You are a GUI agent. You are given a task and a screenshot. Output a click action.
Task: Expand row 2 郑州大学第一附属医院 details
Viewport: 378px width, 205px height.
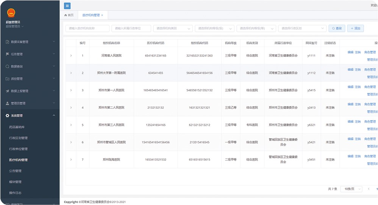[x=71, y=73]
